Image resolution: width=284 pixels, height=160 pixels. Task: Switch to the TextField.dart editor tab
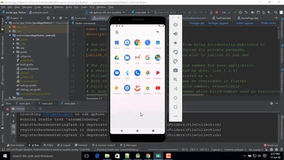click(x=223, y=18)
